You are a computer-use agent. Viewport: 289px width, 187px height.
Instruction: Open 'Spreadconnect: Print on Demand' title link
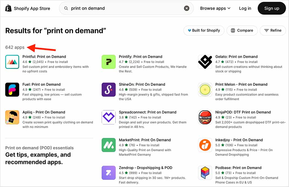coord(147,112)
